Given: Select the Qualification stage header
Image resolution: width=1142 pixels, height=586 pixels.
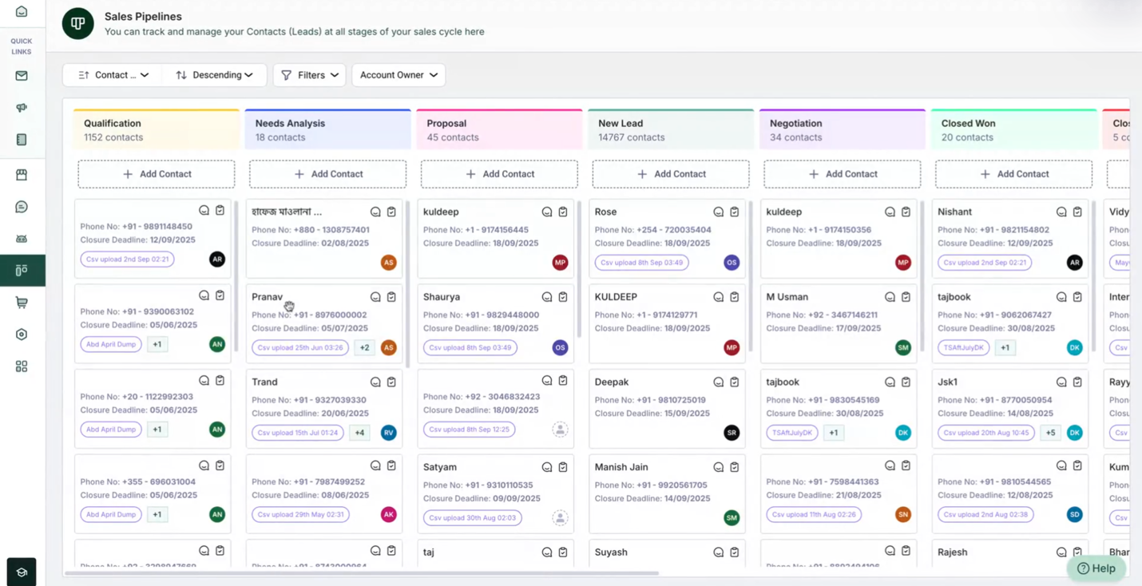Looking at the screenshot, I should [156, 129].
